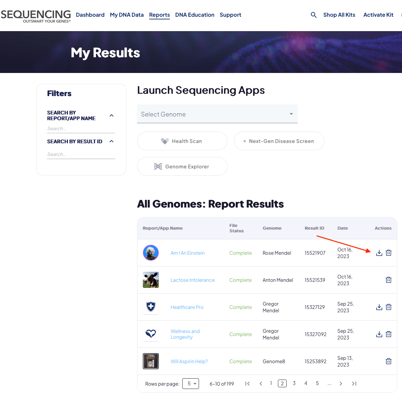Click the Sep 13, 2023 date cell
This screenshot has width=402, height=399.
click(x=345, y=362)
